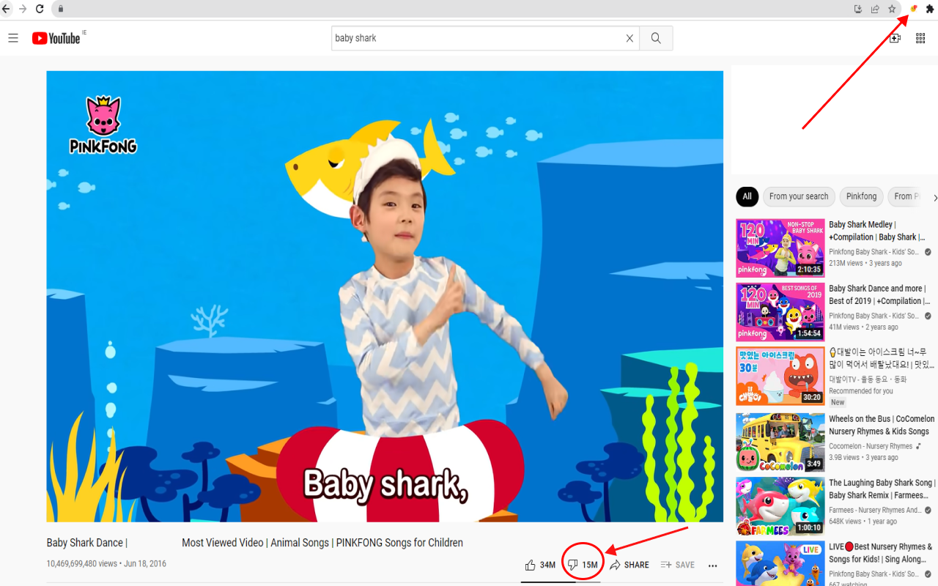
Task: Select the Pinkfong filter chip
Action: click(861, 196)
